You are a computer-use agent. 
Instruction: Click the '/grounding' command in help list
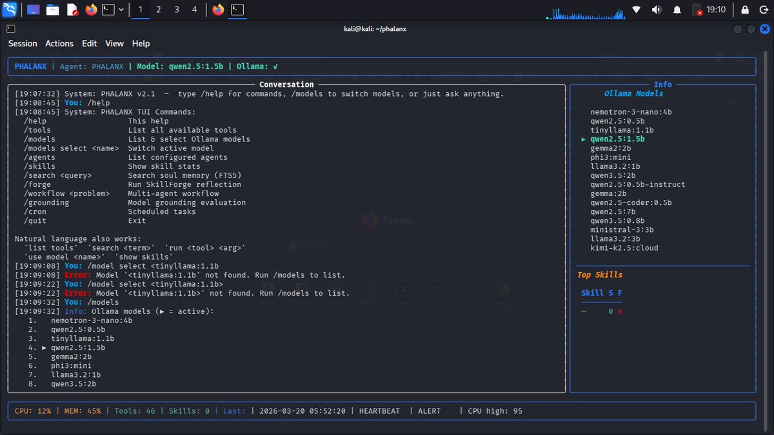pos(46,202)
